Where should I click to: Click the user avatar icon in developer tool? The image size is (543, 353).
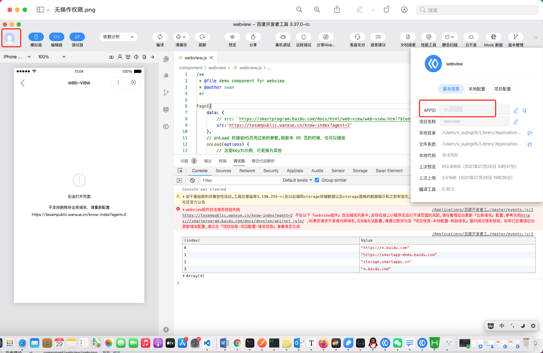coord(10,38)
